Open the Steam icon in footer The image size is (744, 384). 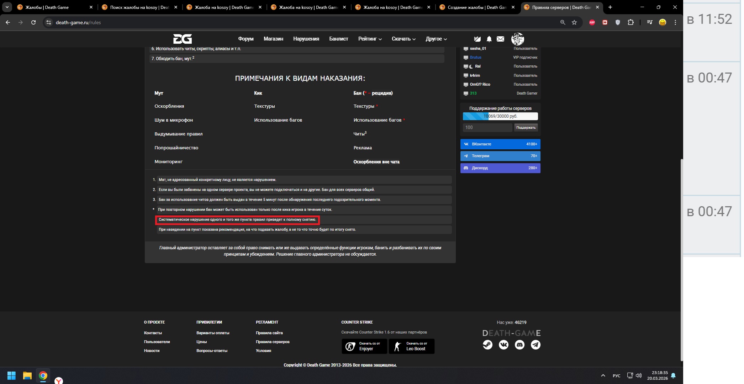pos(487,345)
